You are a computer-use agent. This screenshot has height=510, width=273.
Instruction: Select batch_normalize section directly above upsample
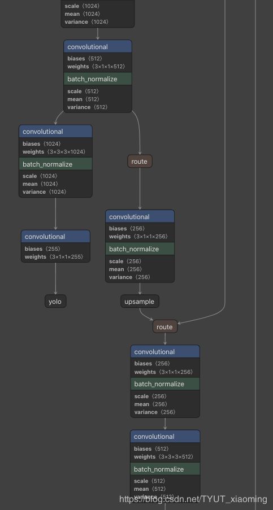tap(140, 249)
